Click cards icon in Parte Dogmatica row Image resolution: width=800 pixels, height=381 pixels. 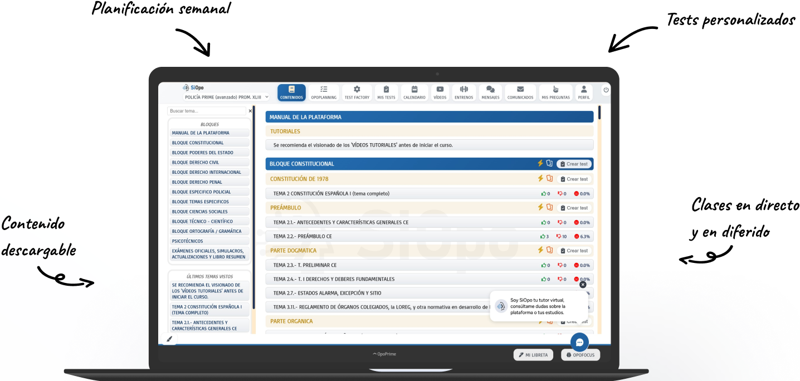(x=549, y=251)
